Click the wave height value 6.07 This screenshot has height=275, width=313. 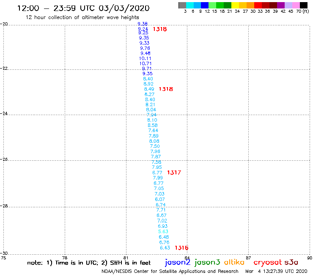160,199
